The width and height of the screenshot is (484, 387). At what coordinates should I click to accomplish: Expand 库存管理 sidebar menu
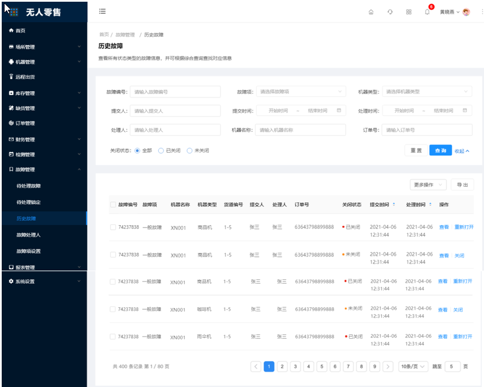(45, 93)
